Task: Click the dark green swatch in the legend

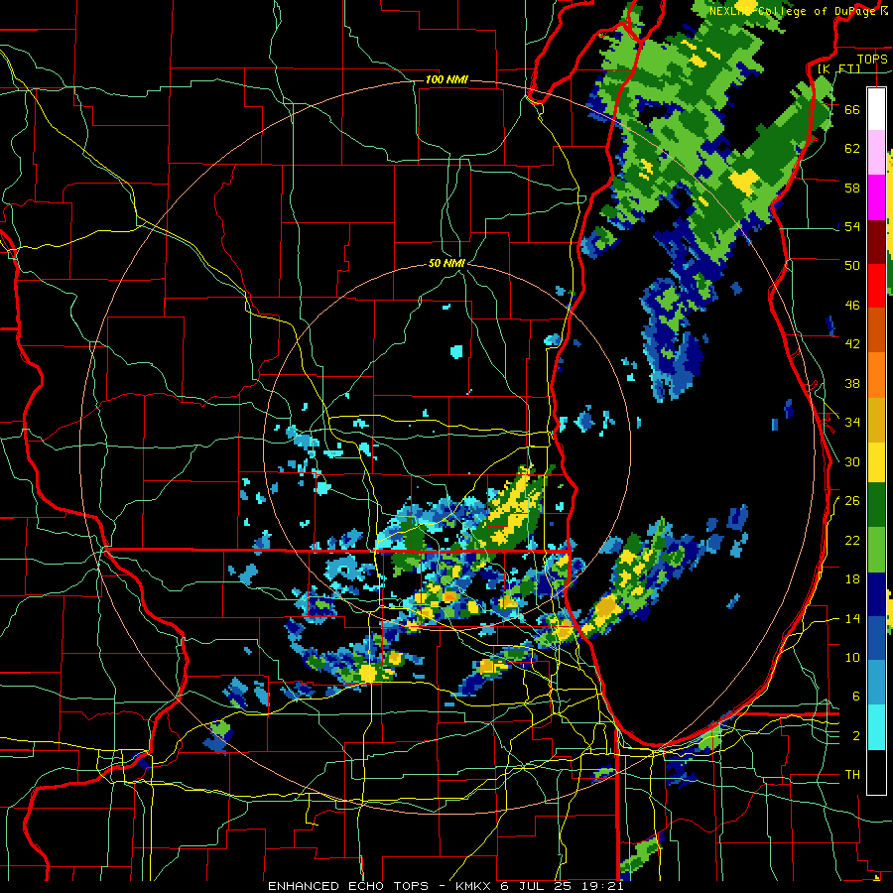Action: click(876, 505)
